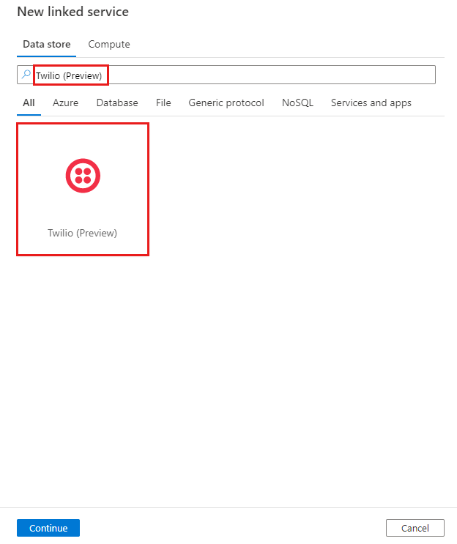457x544 pixels.
Task: Click the Continue button
Action: pyautogui.click(x=48, y=528)
